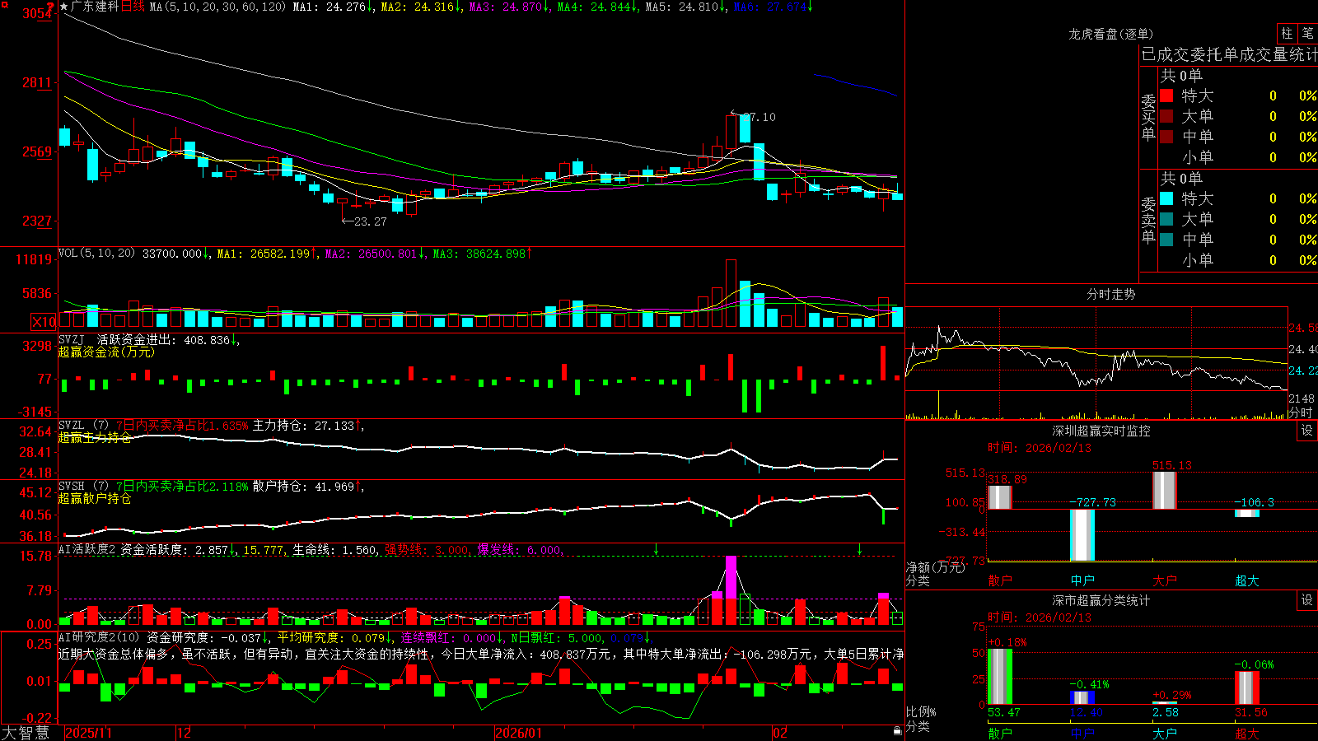Click the 广东建科 stock name
1318x741 pixels.
pyautogui.click(x=96, y=7)
